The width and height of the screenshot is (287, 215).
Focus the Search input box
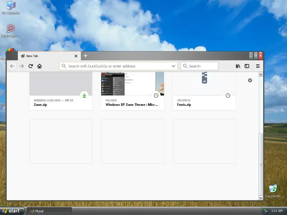pyautogui.click(x=199, y=66)
